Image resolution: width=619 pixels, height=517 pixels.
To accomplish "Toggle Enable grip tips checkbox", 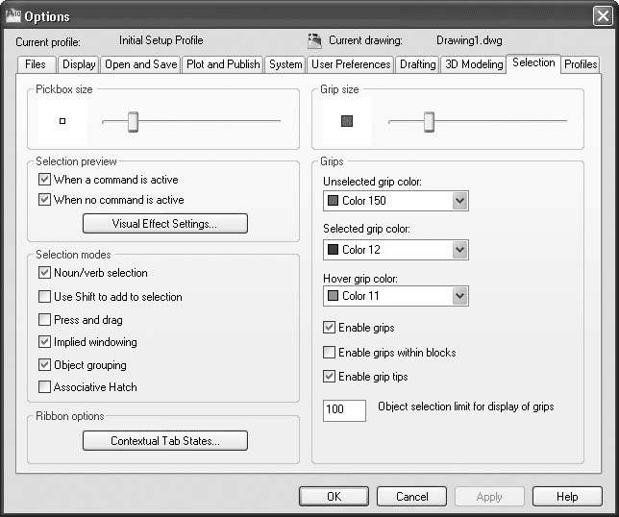I will [330, 376].
